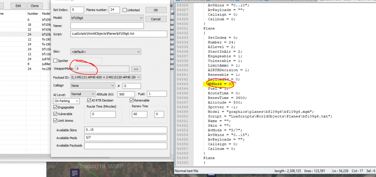Viewport: 376px width, 177px height.
Task: Click the Traqqq (id: 5559) map label
Action: point(100,166)
